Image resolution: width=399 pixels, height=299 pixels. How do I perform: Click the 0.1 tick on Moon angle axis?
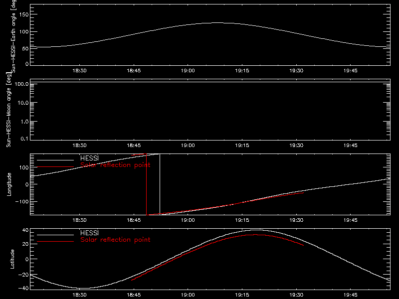click(x=24, y=139)
